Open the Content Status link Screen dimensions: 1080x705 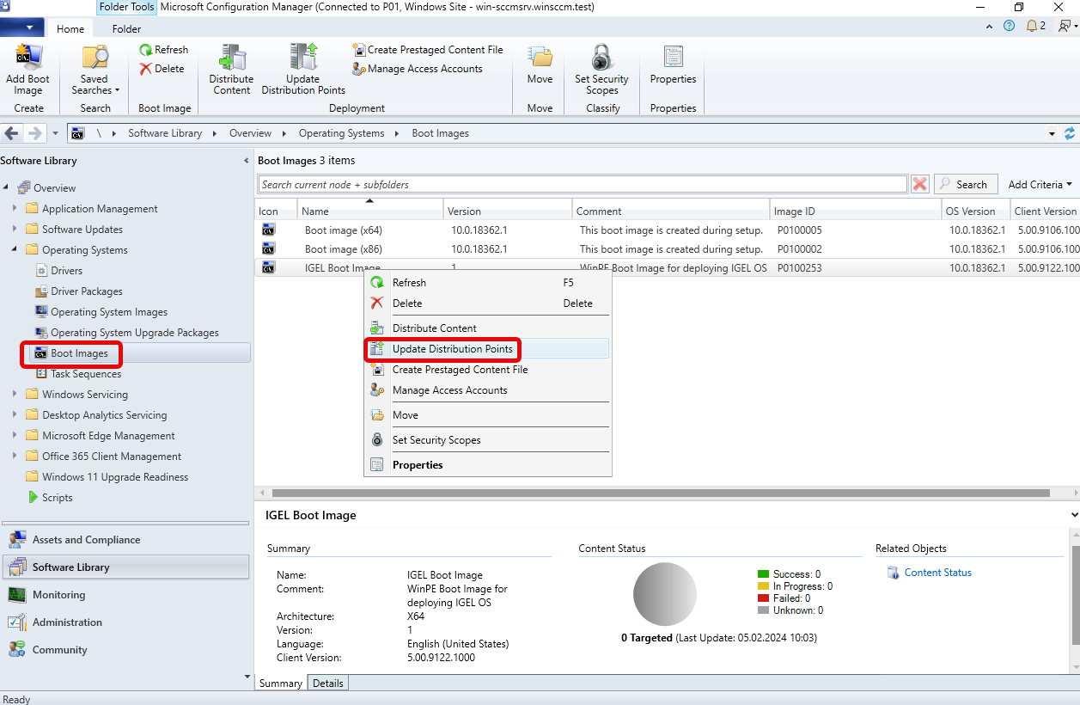937,573
